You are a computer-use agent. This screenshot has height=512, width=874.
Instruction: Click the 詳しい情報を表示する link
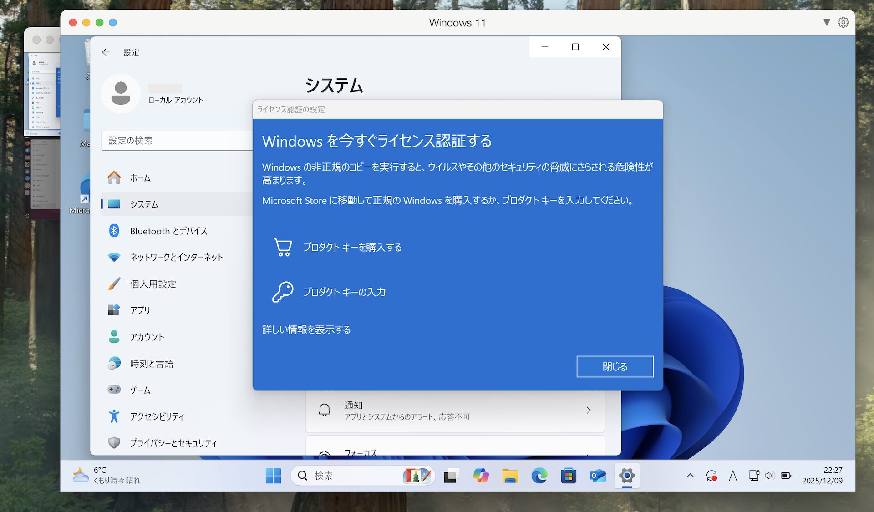click(x=306, y=330)
